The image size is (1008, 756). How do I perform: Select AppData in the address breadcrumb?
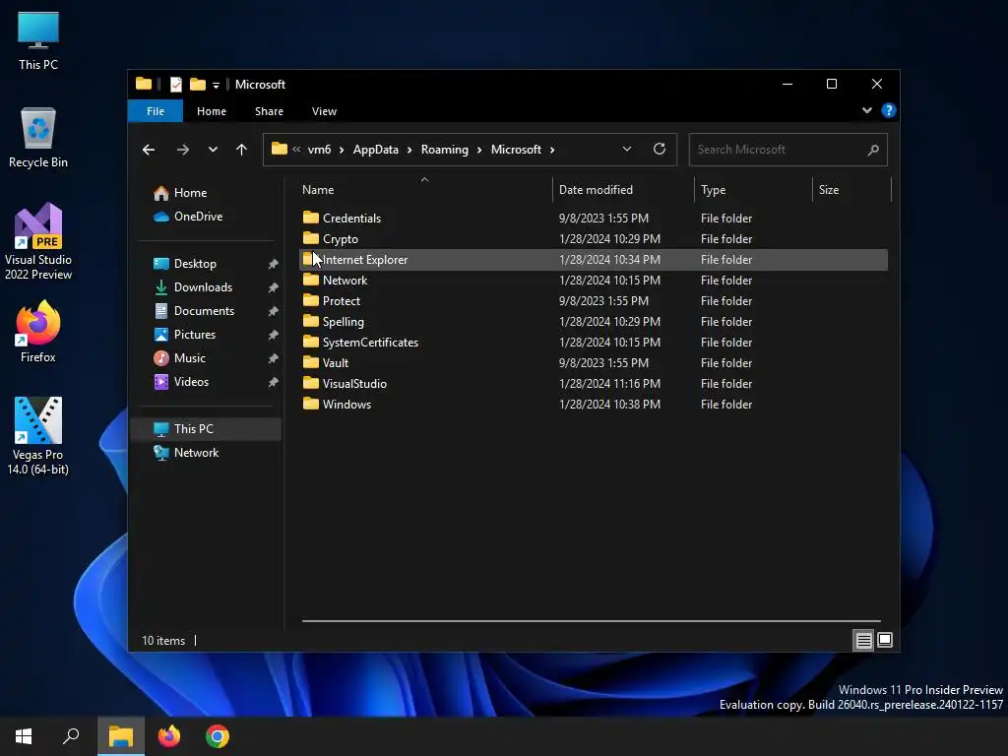pos(375,150)
